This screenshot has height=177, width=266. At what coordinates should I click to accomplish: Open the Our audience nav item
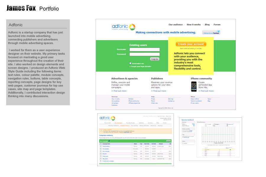[176, 24]
